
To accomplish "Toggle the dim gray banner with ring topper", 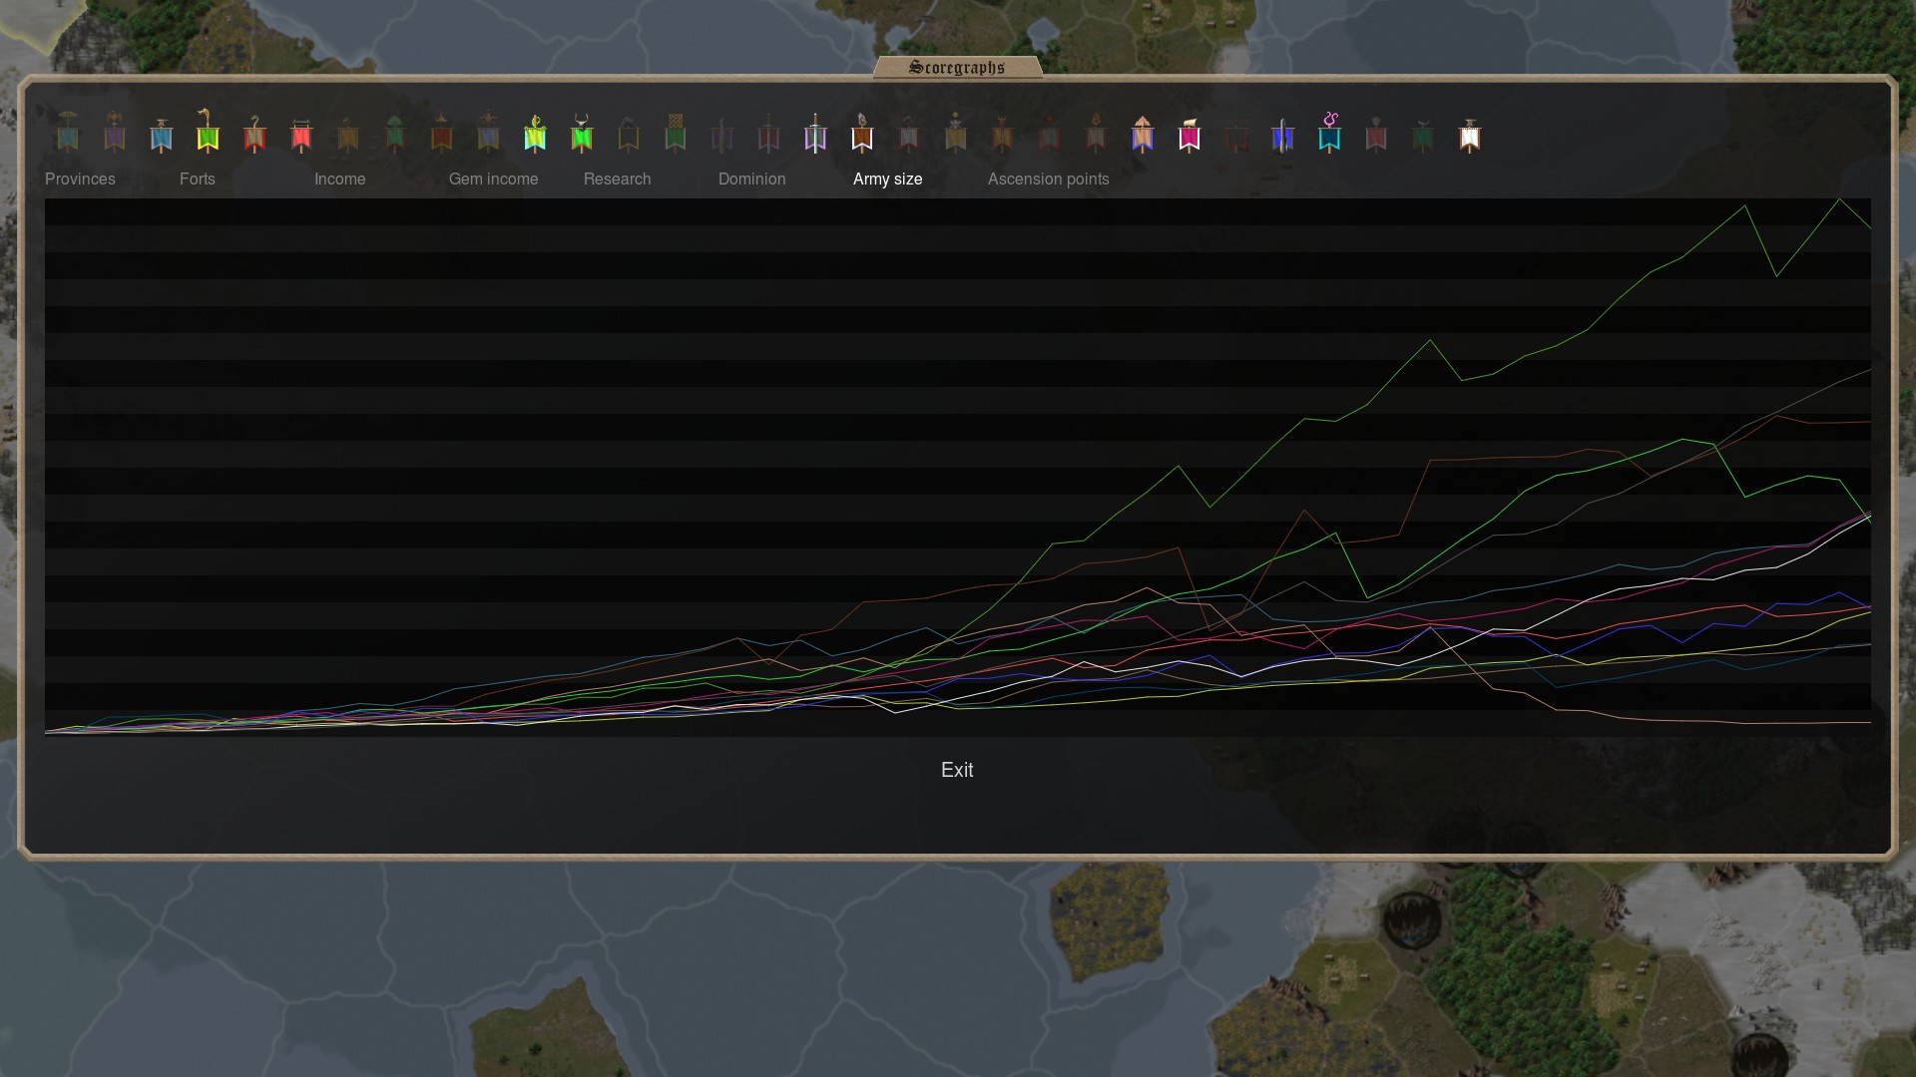I will click(x=909, y=132).
